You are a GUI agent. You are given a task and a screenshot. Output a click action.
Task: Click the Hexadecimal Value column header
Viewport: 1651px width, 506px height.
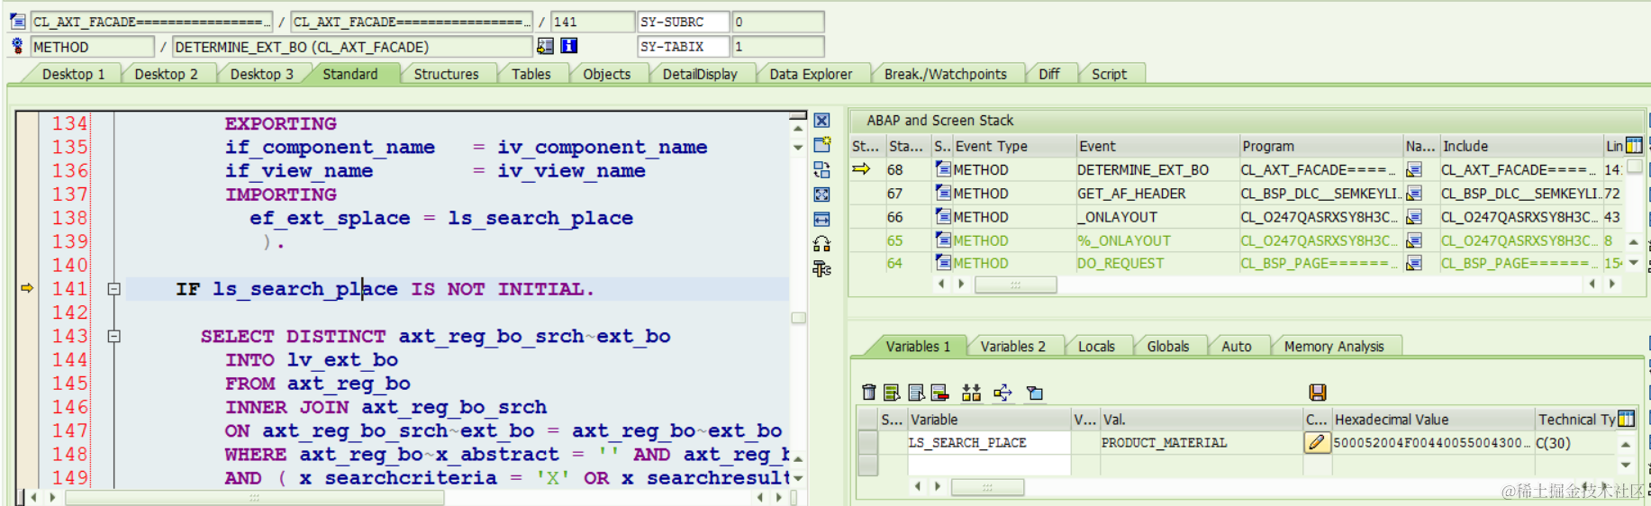[1432, 420]
